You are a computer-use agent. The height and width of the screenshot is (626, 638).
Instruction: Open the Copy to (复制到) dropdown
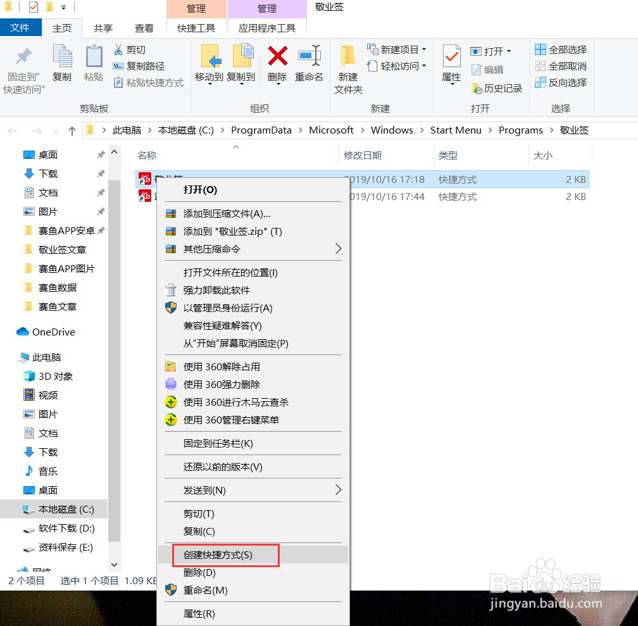(x=241, y=84)
